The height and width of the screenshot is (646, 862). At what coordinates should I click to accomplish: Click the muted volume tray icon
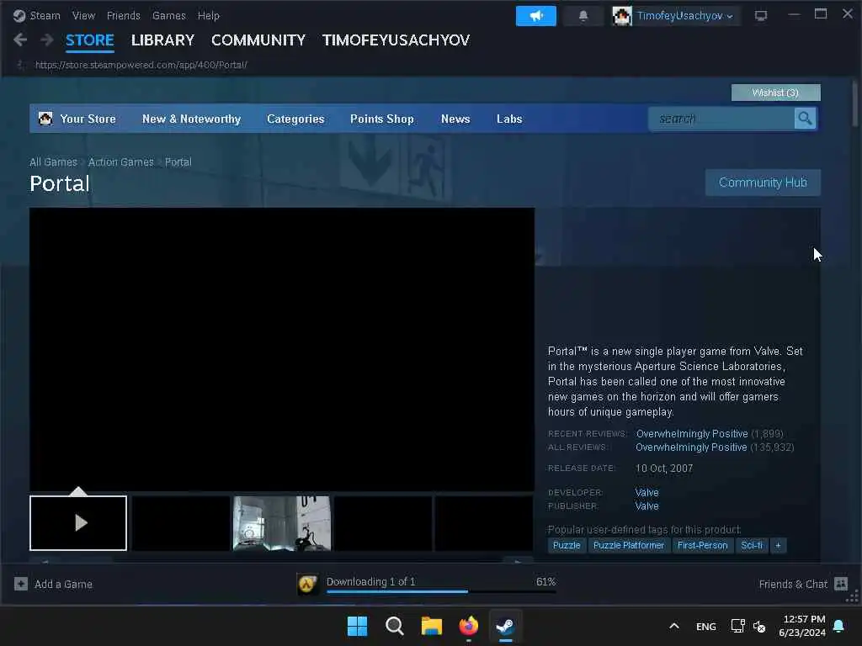[759, 626]
